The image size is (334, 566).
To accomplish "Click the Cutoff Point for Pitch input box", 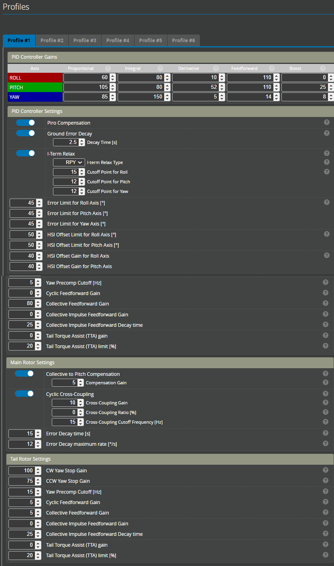I will tap(66, 181).
